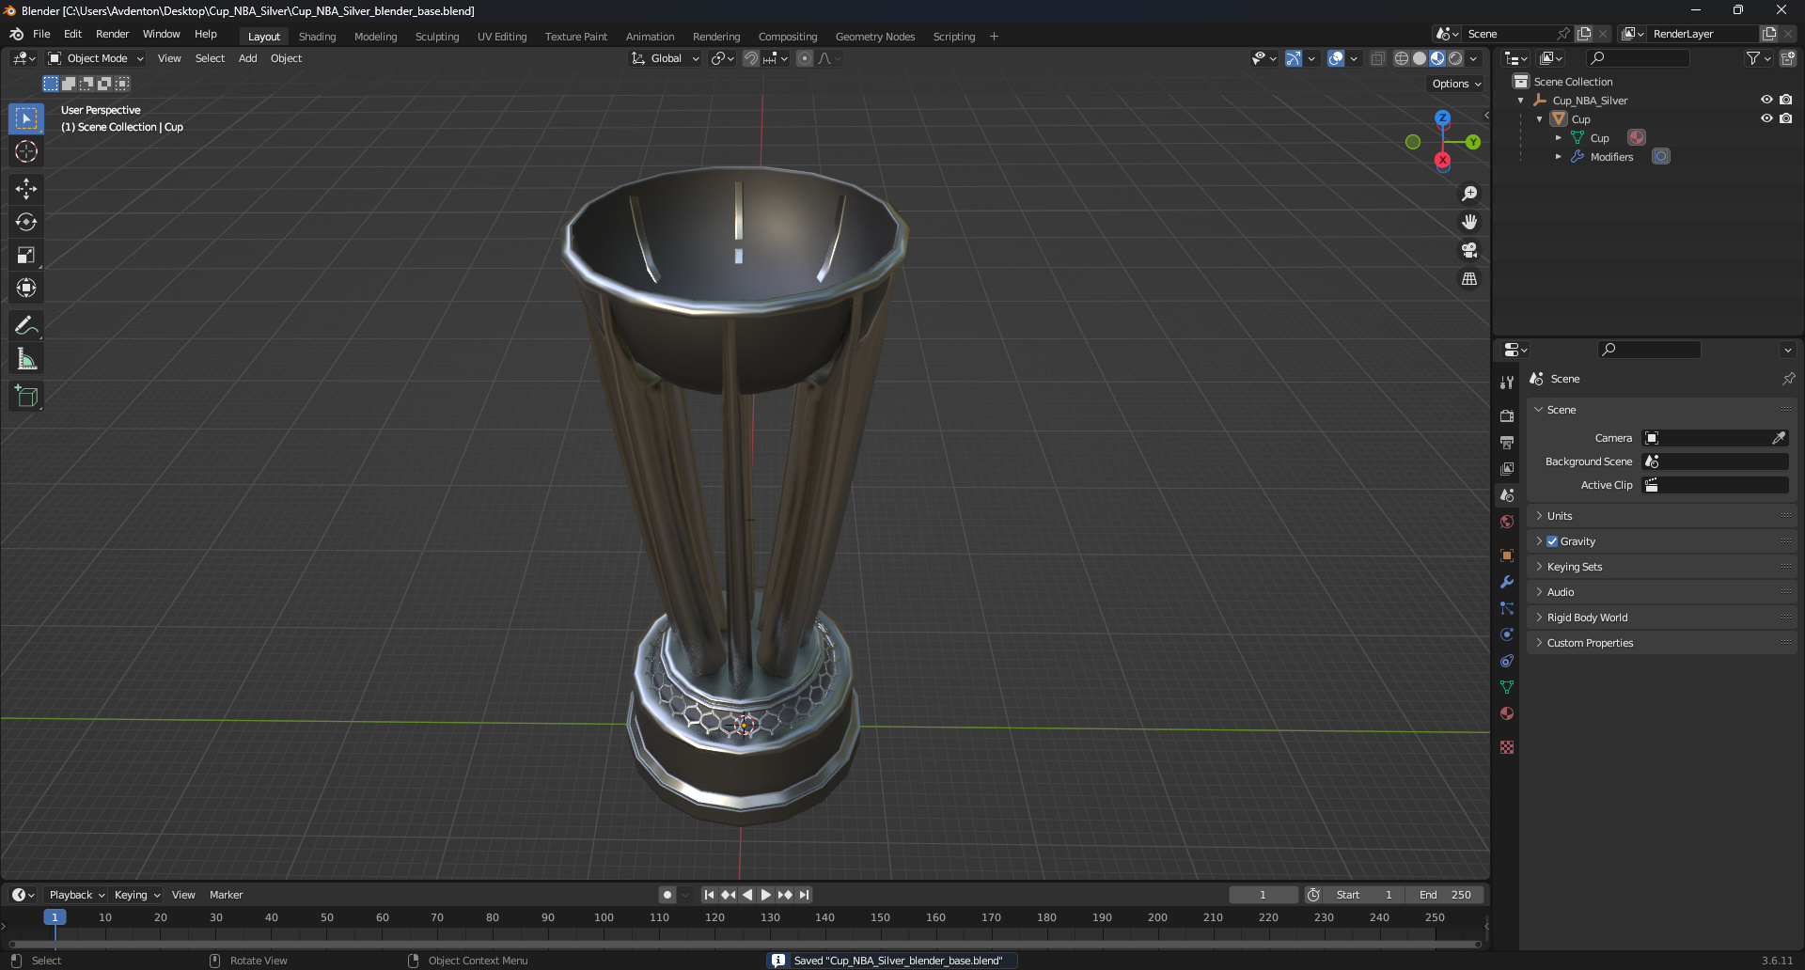This screenshot has width=1805, height=970.
Task: Click frame 1 playhead marker
Action: [55, 917]
